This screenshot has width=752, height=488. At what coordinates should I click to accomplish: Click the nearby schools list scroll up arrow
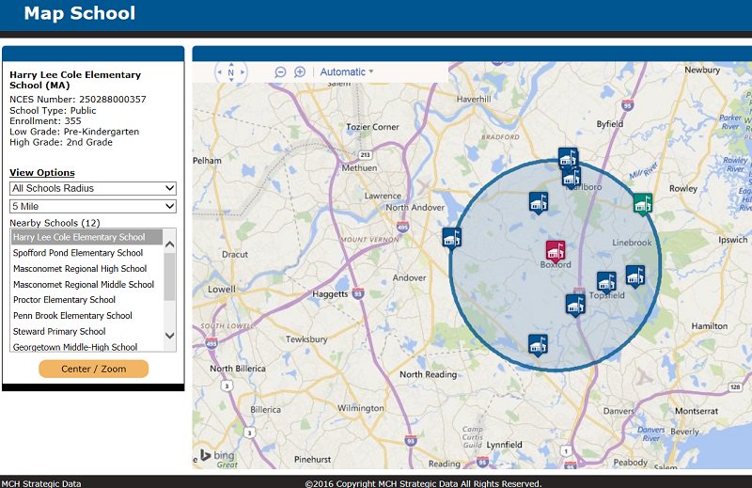pos(170,244)
